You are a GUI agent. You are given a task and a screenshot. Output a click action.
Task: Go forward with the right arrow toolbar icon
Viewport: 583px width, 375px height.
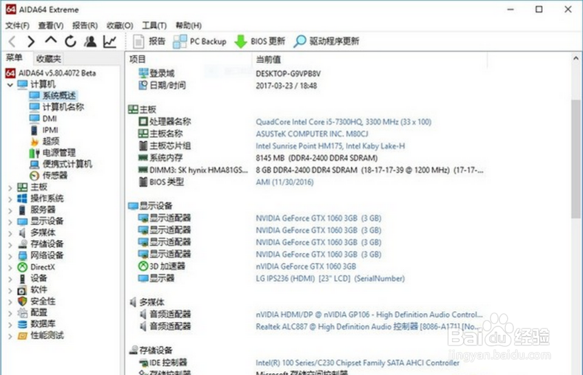click(31, 41)
